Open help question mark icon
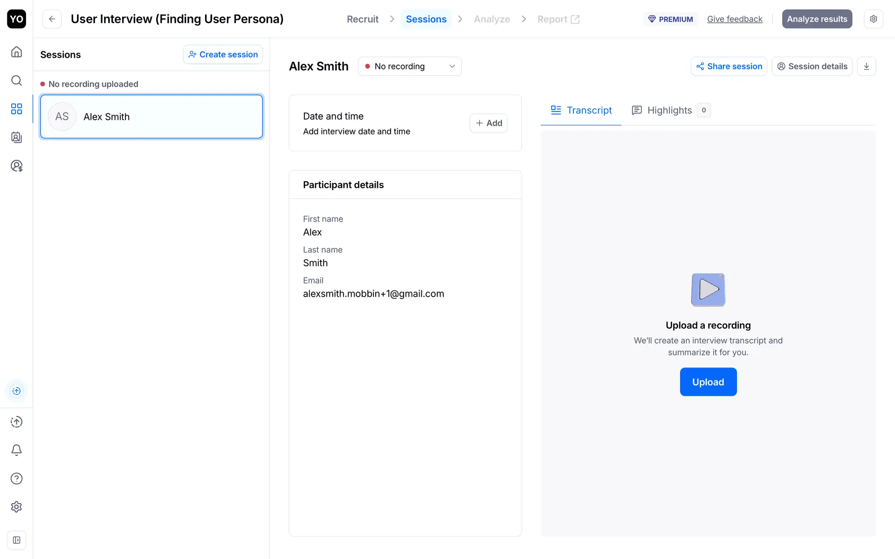 click(16, 478)
